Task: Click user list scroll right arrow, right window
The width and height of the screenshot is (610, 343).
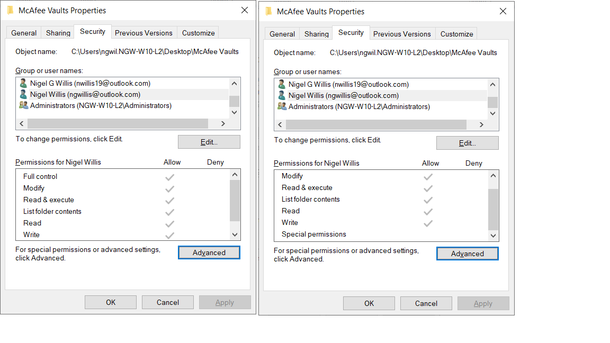Action: click(x=481, y=125)
